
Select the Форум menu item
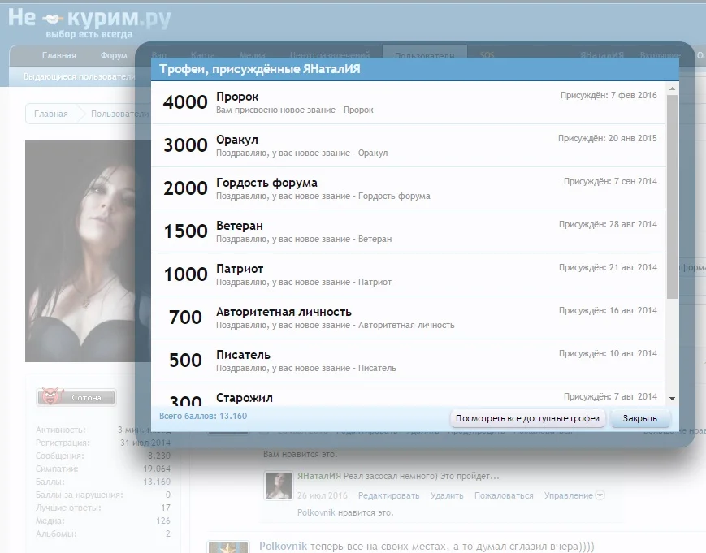pos(113,55)
